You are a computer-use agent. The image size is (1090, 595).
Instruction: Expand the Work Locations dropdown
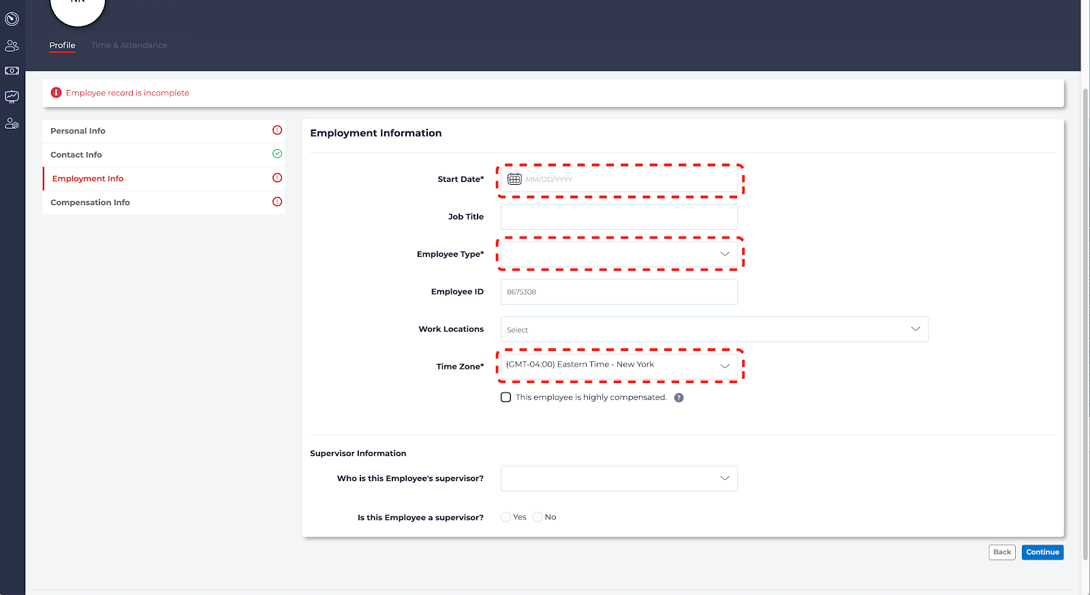coord(713,329)
